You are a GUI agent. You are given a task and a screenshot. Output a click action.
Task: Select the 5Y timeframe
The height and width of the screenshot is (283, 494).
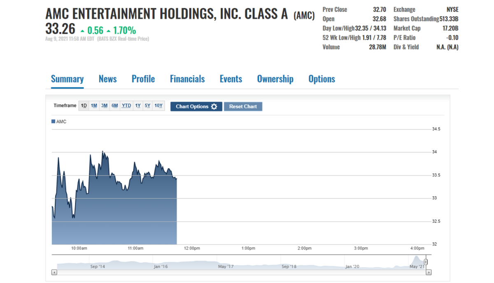[147, 106]
